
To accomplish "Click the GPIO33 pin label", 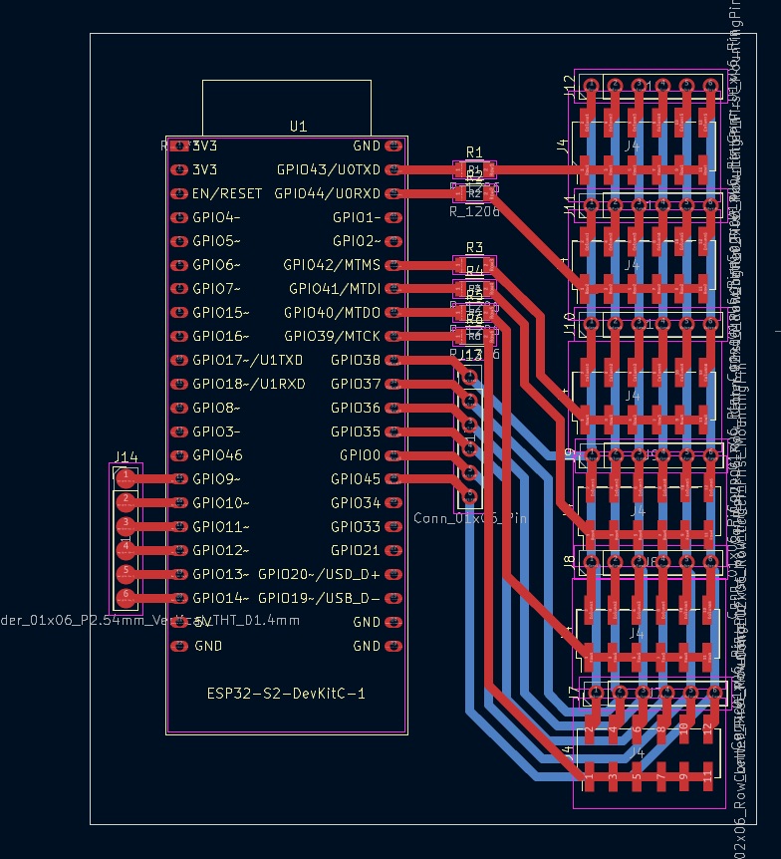I will [x=356, y=527].
